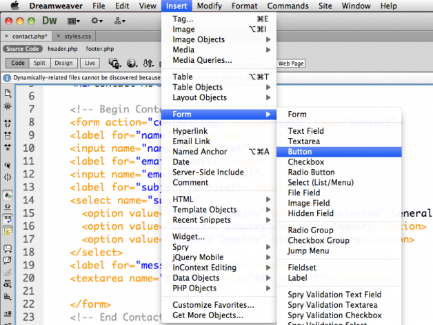Click Email Link in the Insert menu
This screenshot has height=325, width=433.
tap(219, 141)
